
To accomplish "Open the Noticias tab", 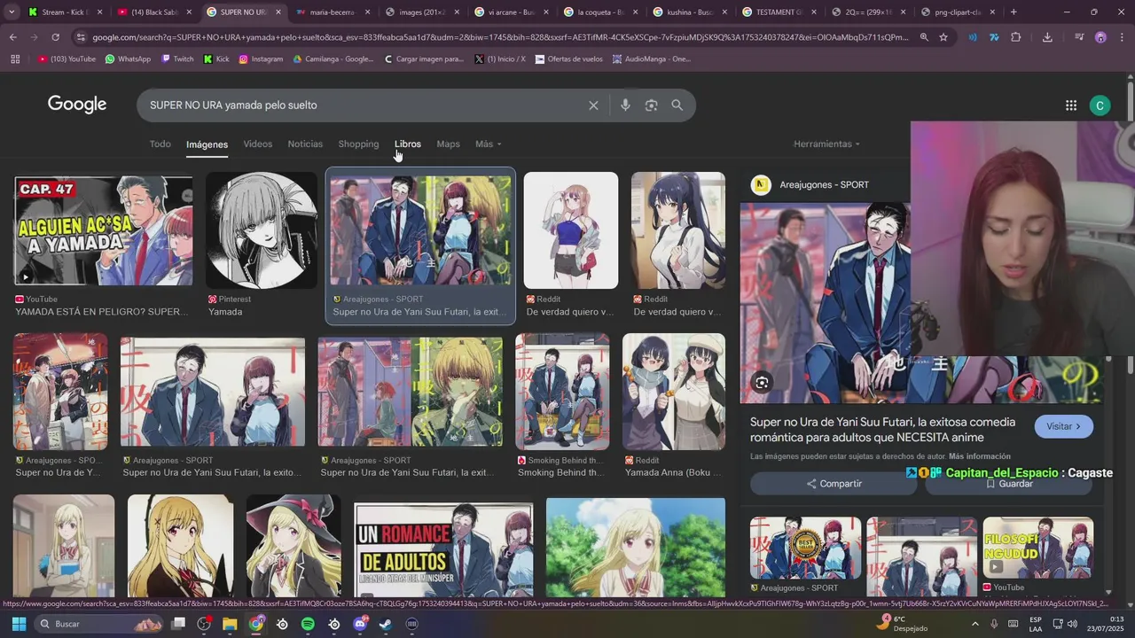I will (x=305, y=144).
